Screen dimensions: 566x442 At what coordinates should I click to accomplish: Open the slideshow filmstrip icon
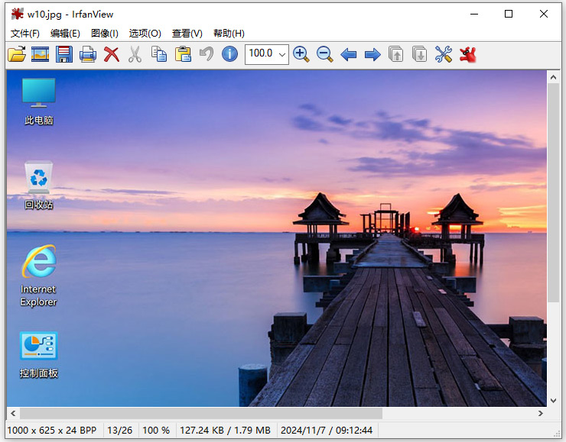click(41, 54)
